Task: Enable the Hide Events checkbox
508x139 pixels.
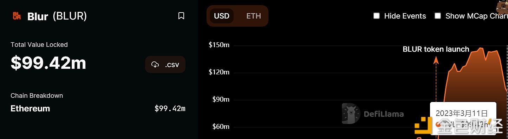Action: click(376, 16)
